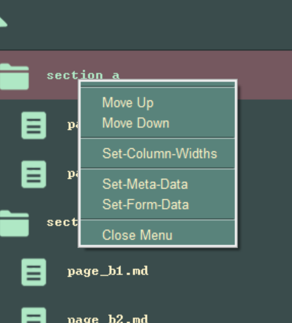
Task: Choose Move Up from the context menu
Action: pos(128,103)
